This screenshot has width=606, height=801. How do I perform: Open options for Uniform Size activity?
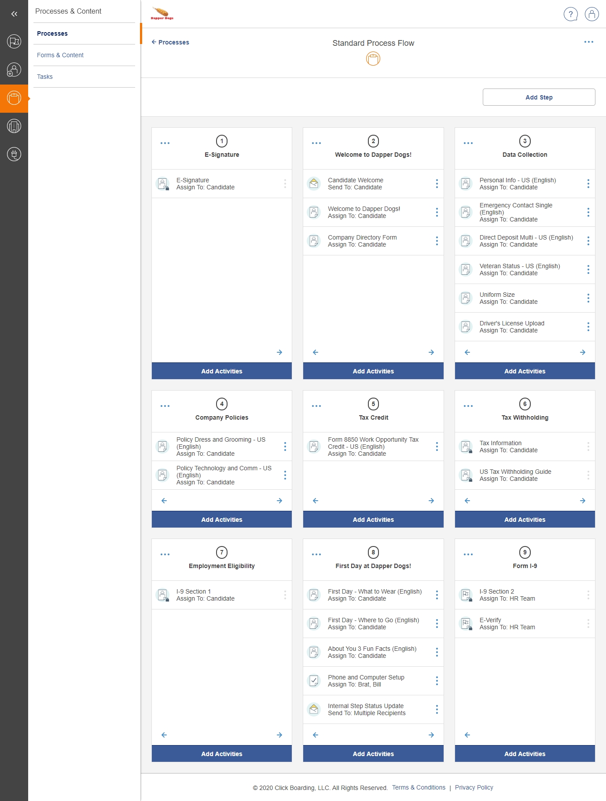[588, 298]
